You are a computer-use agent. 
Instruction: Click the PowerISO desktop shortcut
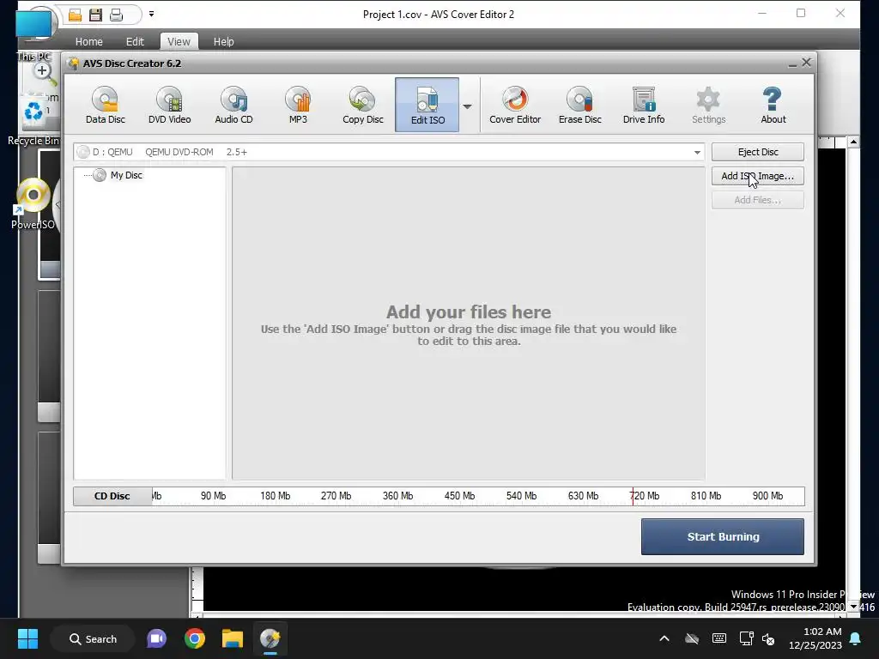click(33, 204)
